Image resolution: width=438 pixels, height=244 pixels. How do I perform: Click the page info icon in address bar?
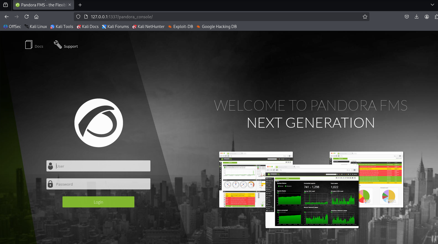(x=86, y=17)
